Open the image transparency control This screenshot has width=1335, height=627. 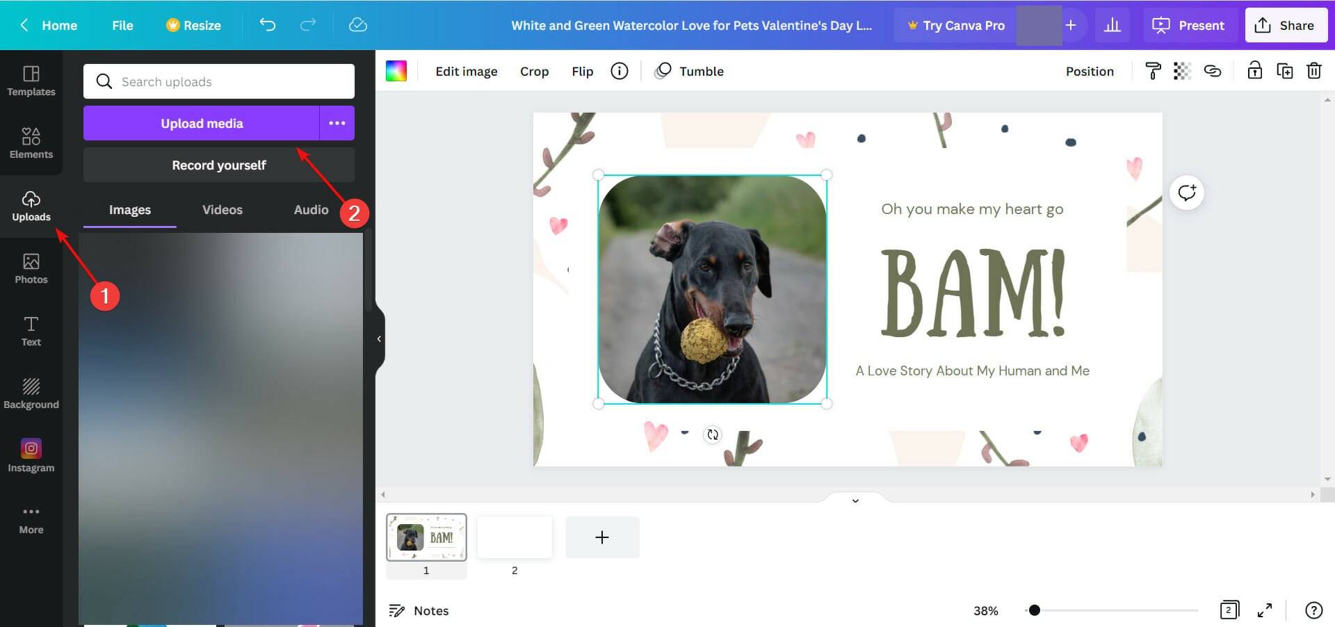pos(1181,71)
